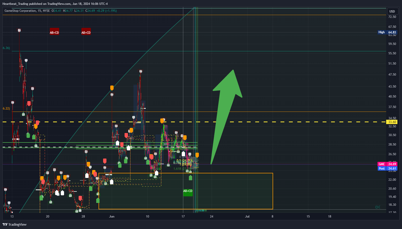This screenshot has height=229, width=402.
Task: Click the 28.50 price axis label
Action: 392,144
